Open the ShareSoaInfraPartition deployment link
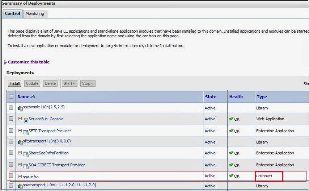Viewport: 309px width, 191px height. coord(49,153)
